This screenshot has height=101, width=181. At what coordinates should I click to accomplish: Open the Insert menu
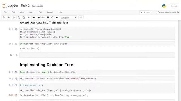(31, 12)
